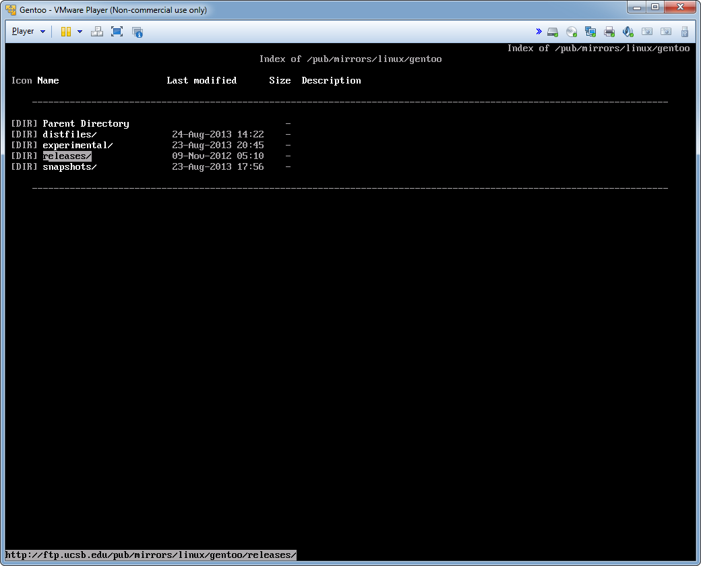Pause the virtual machine with the yellow pause icon

(x=66, y=32)
